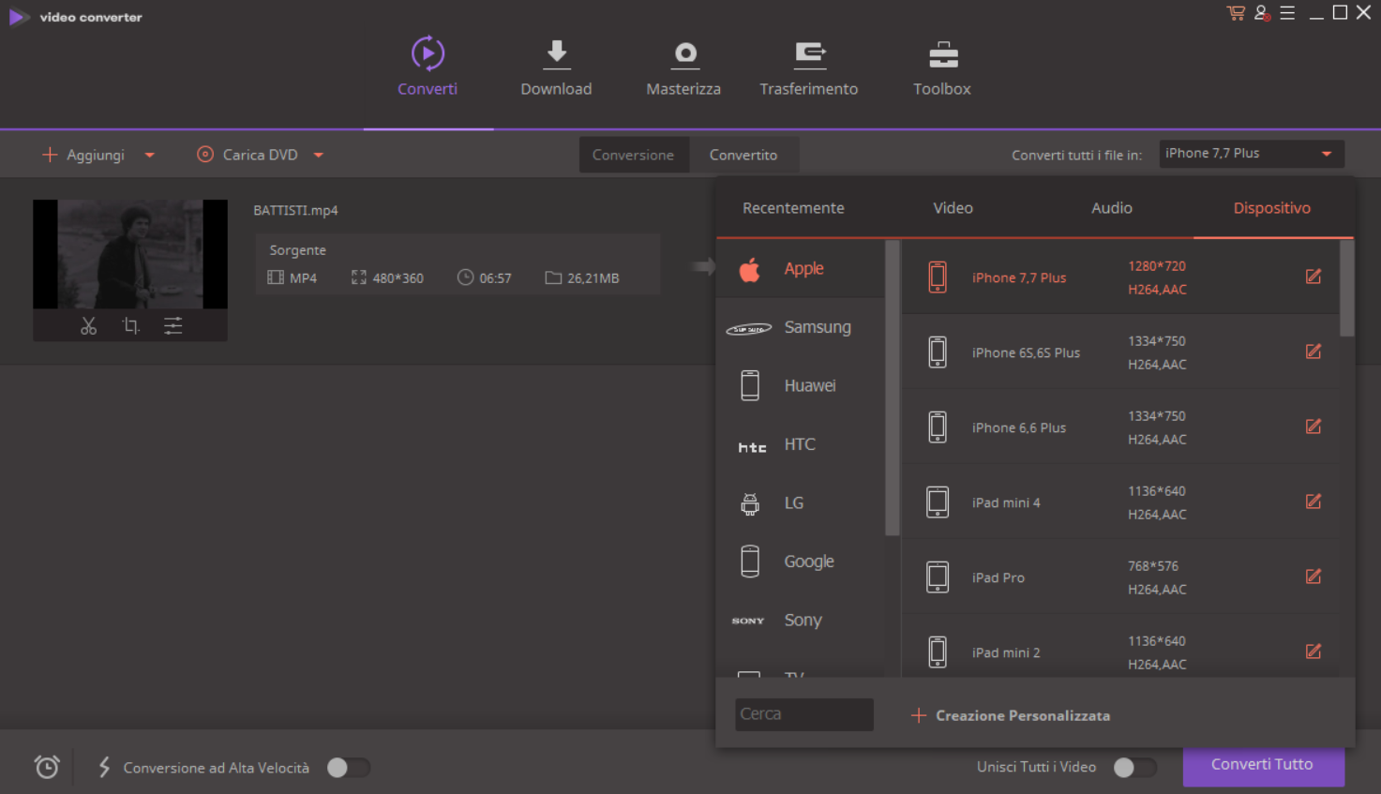Click the Cerca search field

click(x=804, y=714)
